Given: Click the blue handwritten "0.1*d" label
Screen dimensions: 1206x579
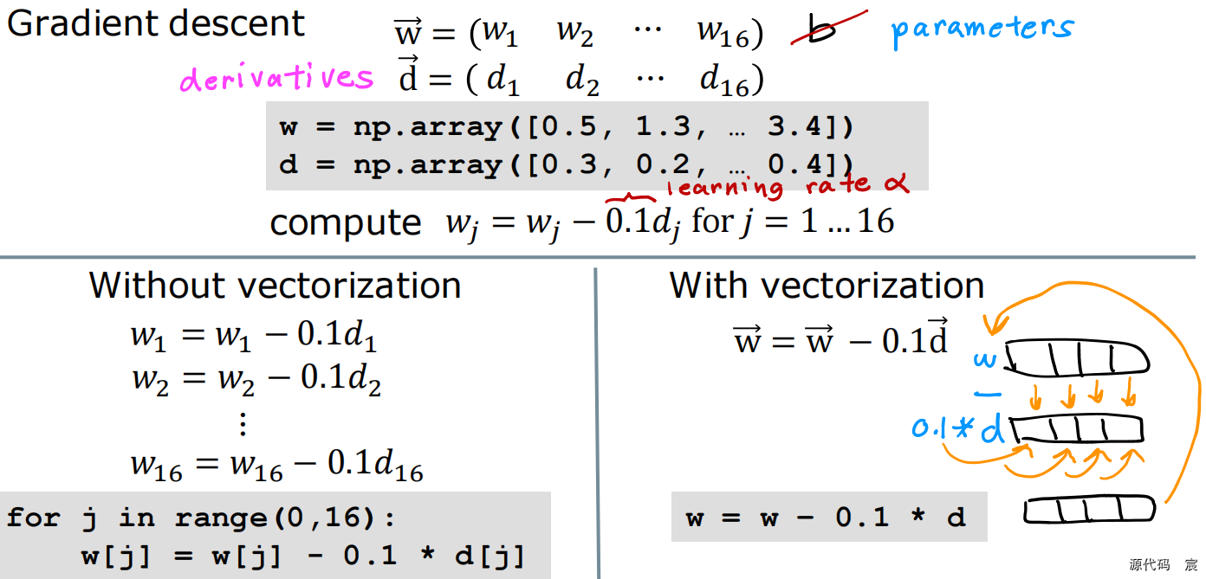Looking at the screenshot, I should coord(958,428).
